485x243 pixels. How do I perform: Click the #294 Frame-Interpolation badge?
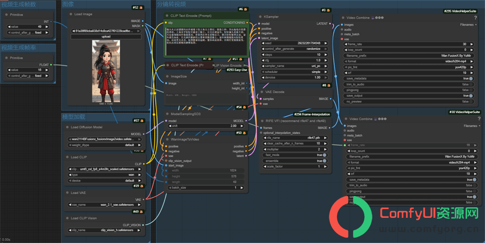point(312,114)
